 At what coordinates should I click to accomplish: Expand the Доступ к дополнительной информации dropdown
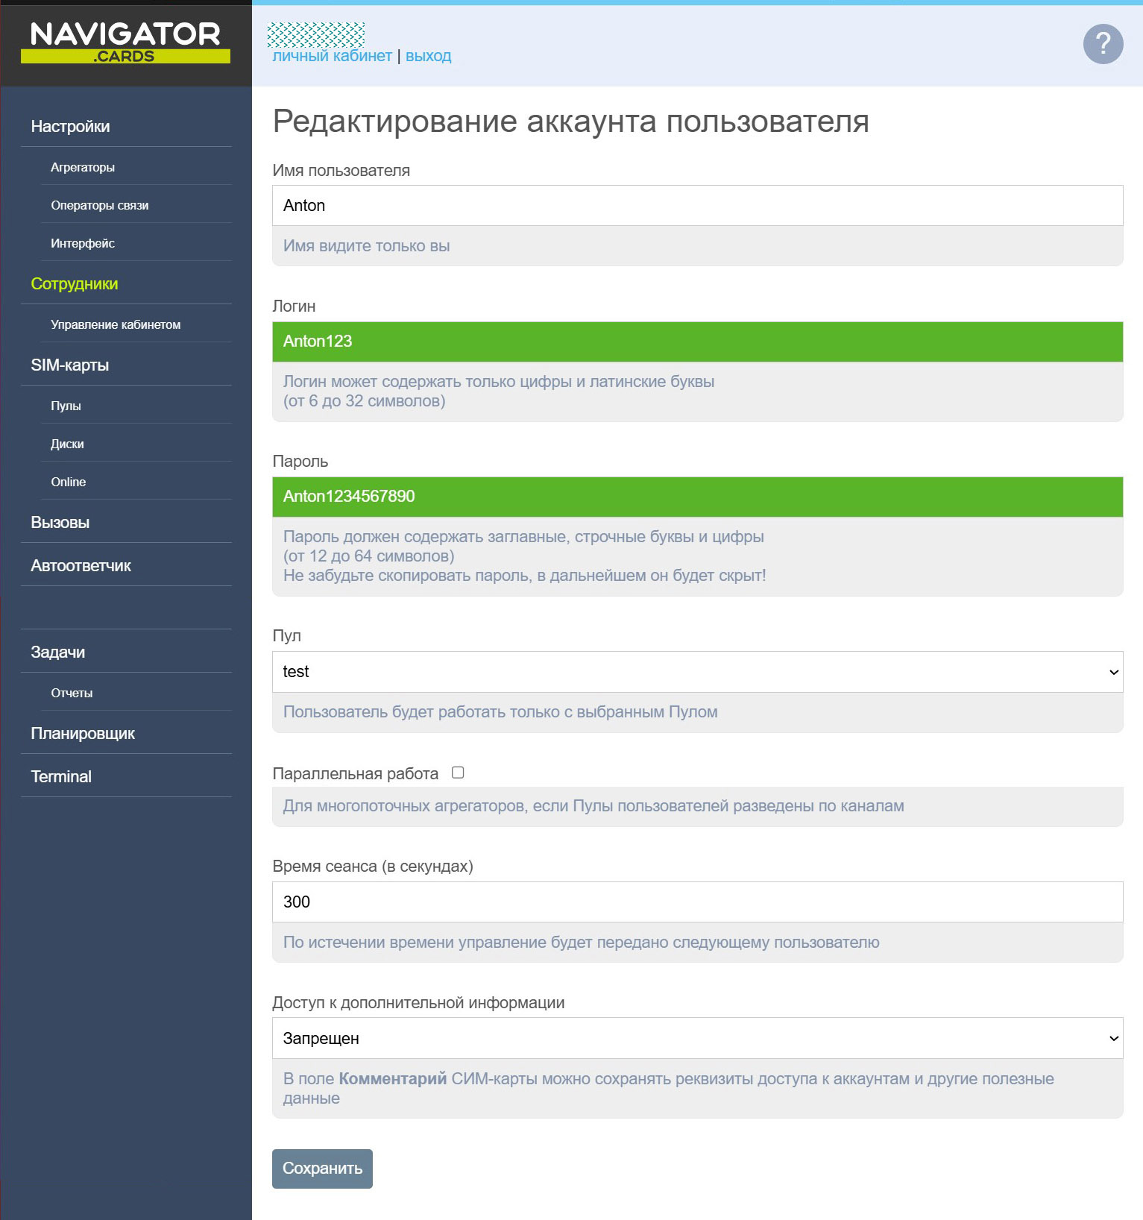pyautogui.click(x=697, y=1038)
